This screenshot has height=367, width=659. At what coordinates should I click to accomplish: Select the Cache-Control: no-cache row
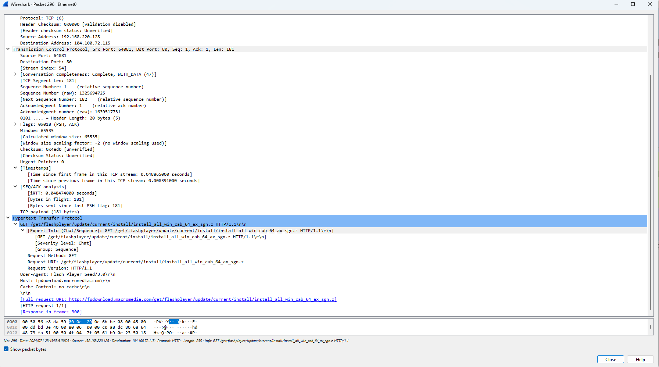(x=55, y=287)
